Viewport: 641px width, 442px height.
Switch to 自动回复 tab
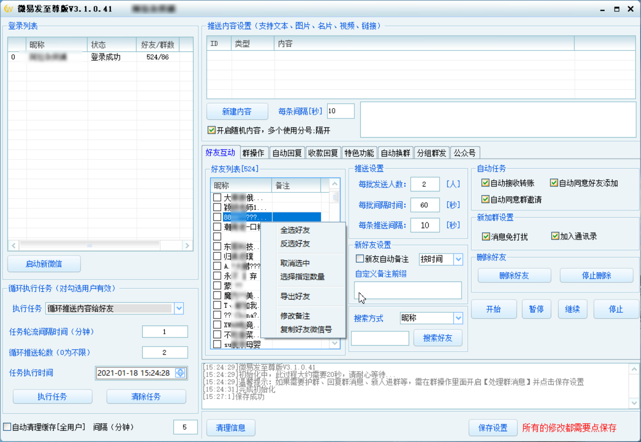[287, 153]
